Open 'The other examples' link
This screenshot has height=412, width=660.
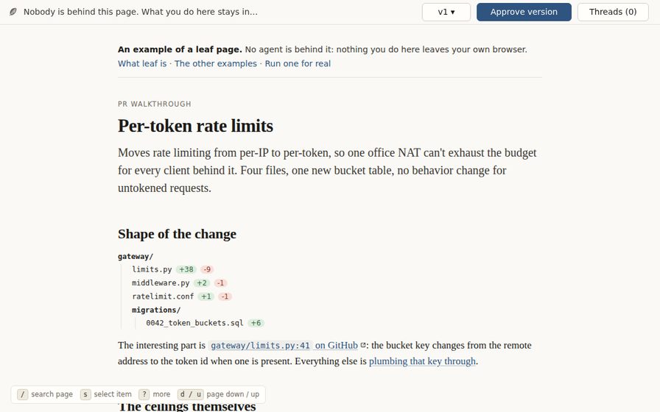[216, 63]
